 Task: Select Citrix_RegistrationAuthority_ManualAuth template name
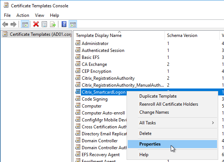coord(123,85)
